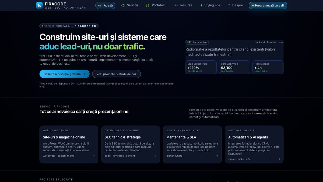
Task: Click the # icon beside Styleguide
Action: 201,5
